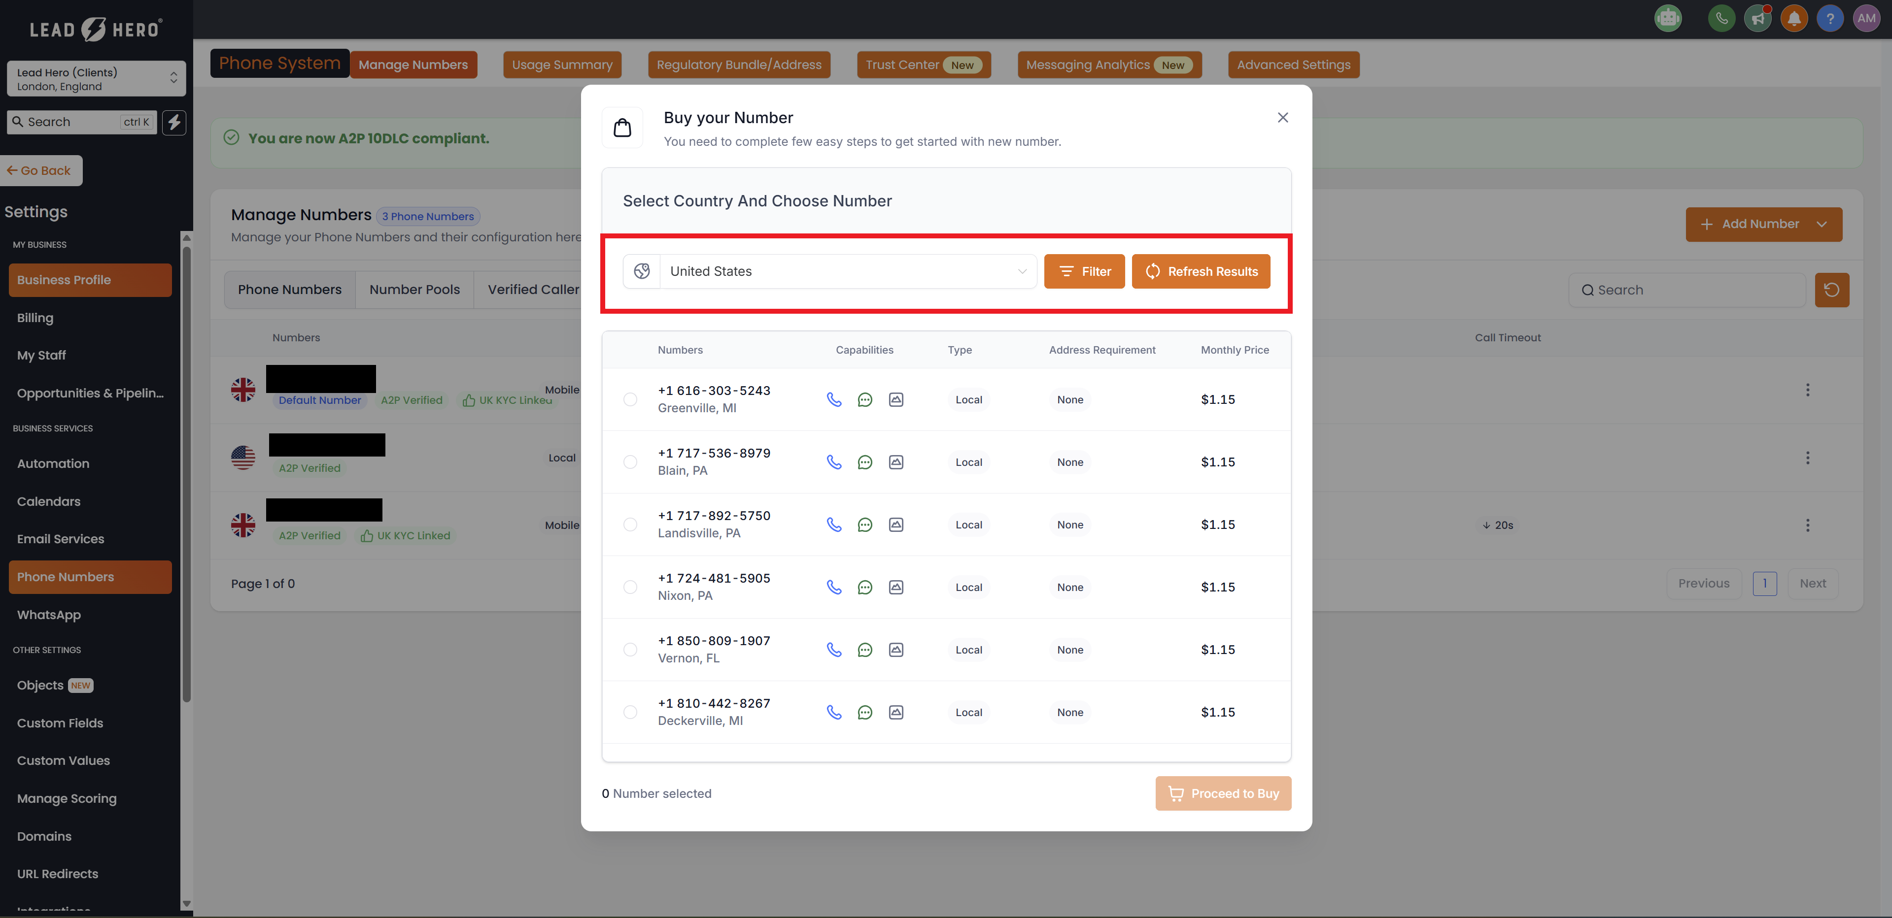This screenshot has width=1892, height=918.
Task: Click the sidebar vertical scrollbar
Action: tap(187, 470)
